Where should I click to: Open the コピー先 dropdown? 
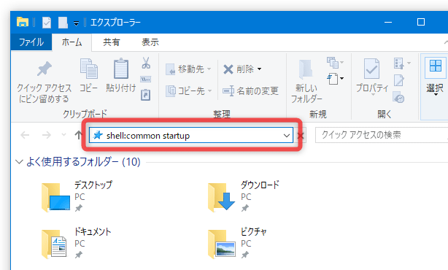pos(189,91)
